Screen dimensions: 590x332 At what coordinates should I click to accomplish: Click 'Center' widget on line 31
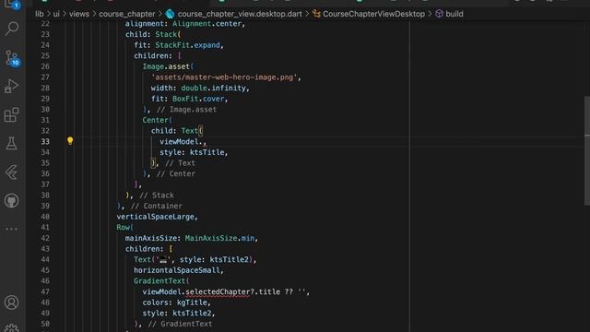tap(155, 120)
